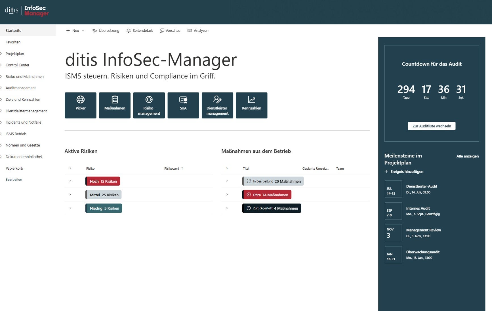
Task: Click the NOV 3 date tile
Action: point(393,233)
